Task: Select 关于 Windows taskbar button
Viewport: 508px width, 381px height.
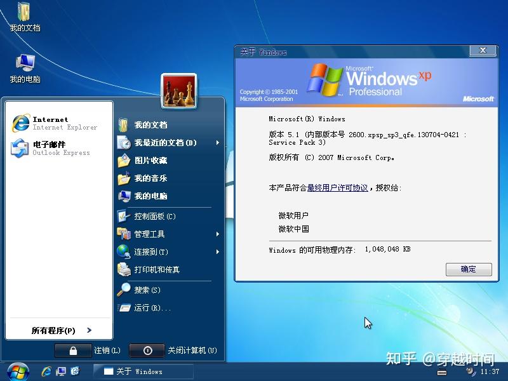Action: point(144,371)
